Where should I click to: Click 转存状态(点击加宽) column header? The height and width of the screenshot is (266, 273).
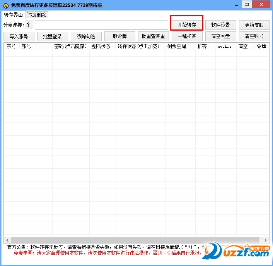pyautogui.click(x=140, y=46)
